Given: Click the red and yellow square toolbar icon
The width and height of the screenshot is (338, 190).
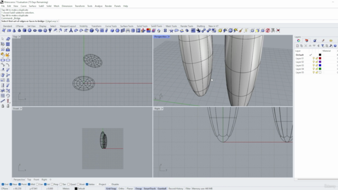Looking at the screenshot, I should [x=148, y=31].
